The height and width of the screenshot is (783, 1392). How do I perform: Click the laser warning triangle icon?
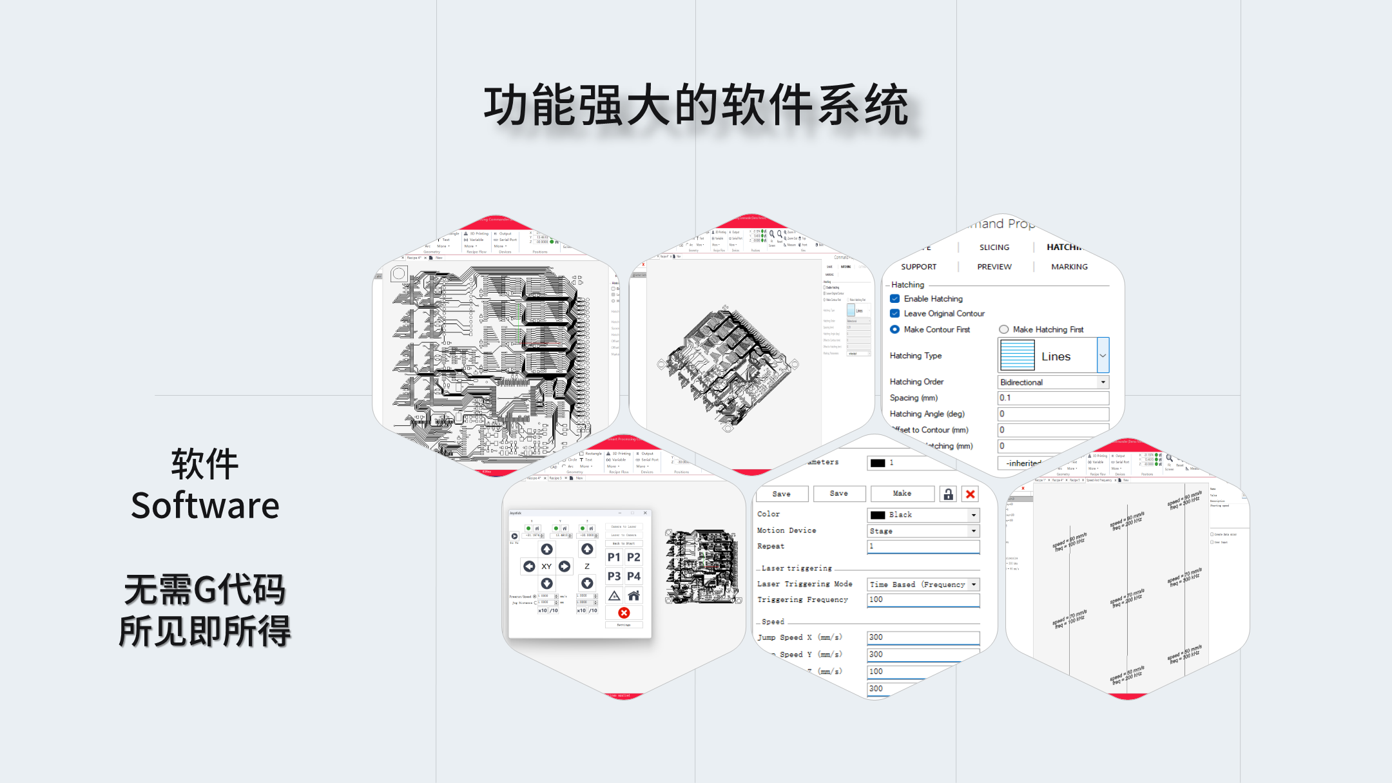[x=614, y=595]
